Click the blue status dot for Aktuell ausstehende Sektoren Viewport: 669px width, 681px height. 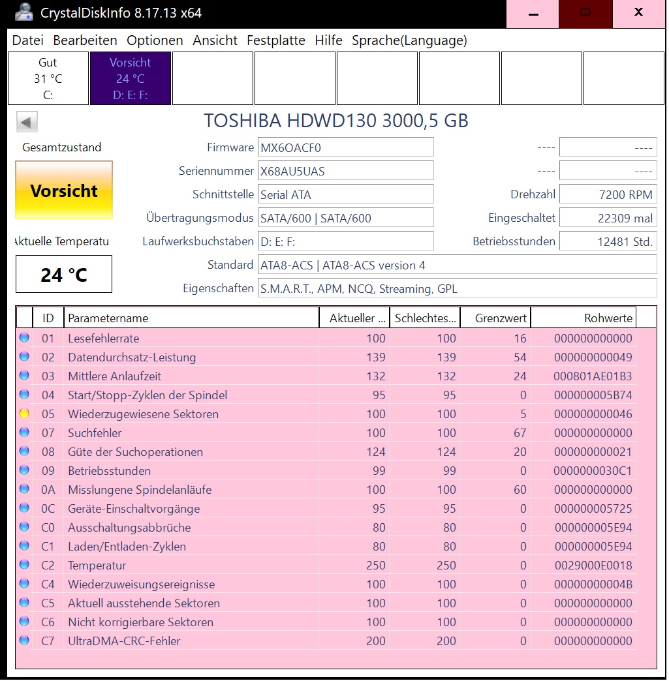(x=24, y=602)
